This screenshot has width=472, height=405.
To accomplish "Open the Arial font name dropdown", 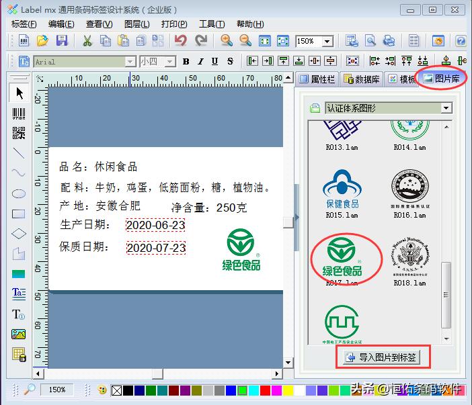I will (x=130, y=62).
